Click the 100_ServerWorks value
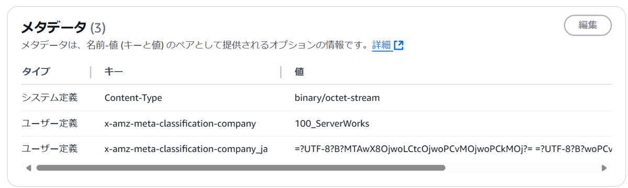The height and width of the screenshot is (188, 628). point(332,124)
